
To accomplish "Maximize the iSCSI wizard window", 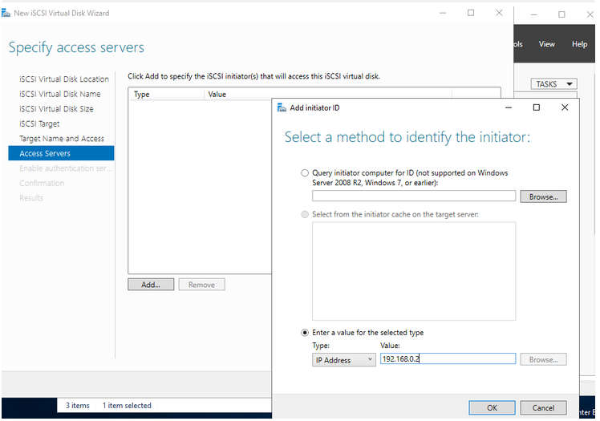I will click(471, 13).
